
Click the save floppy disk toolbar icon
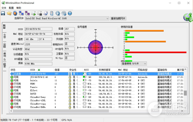[3, 13]
